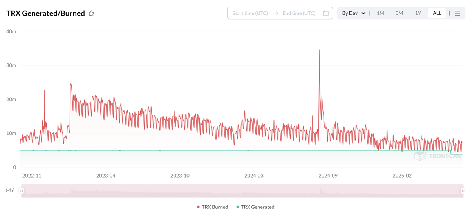This screenshot has height=212, width=470.
Task: Open the hamburger chart menu
Action: point(457,13)
